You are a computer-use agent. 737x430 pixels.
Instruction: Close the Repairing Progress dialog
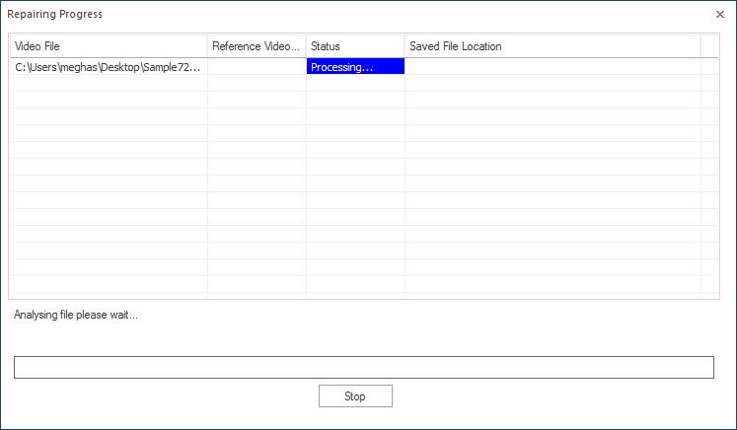click(x=720, y=14)
